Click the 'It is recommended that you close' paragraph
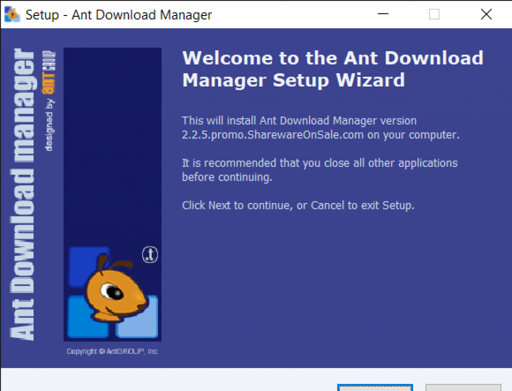The image size is (512, 391). pos(319,170)
